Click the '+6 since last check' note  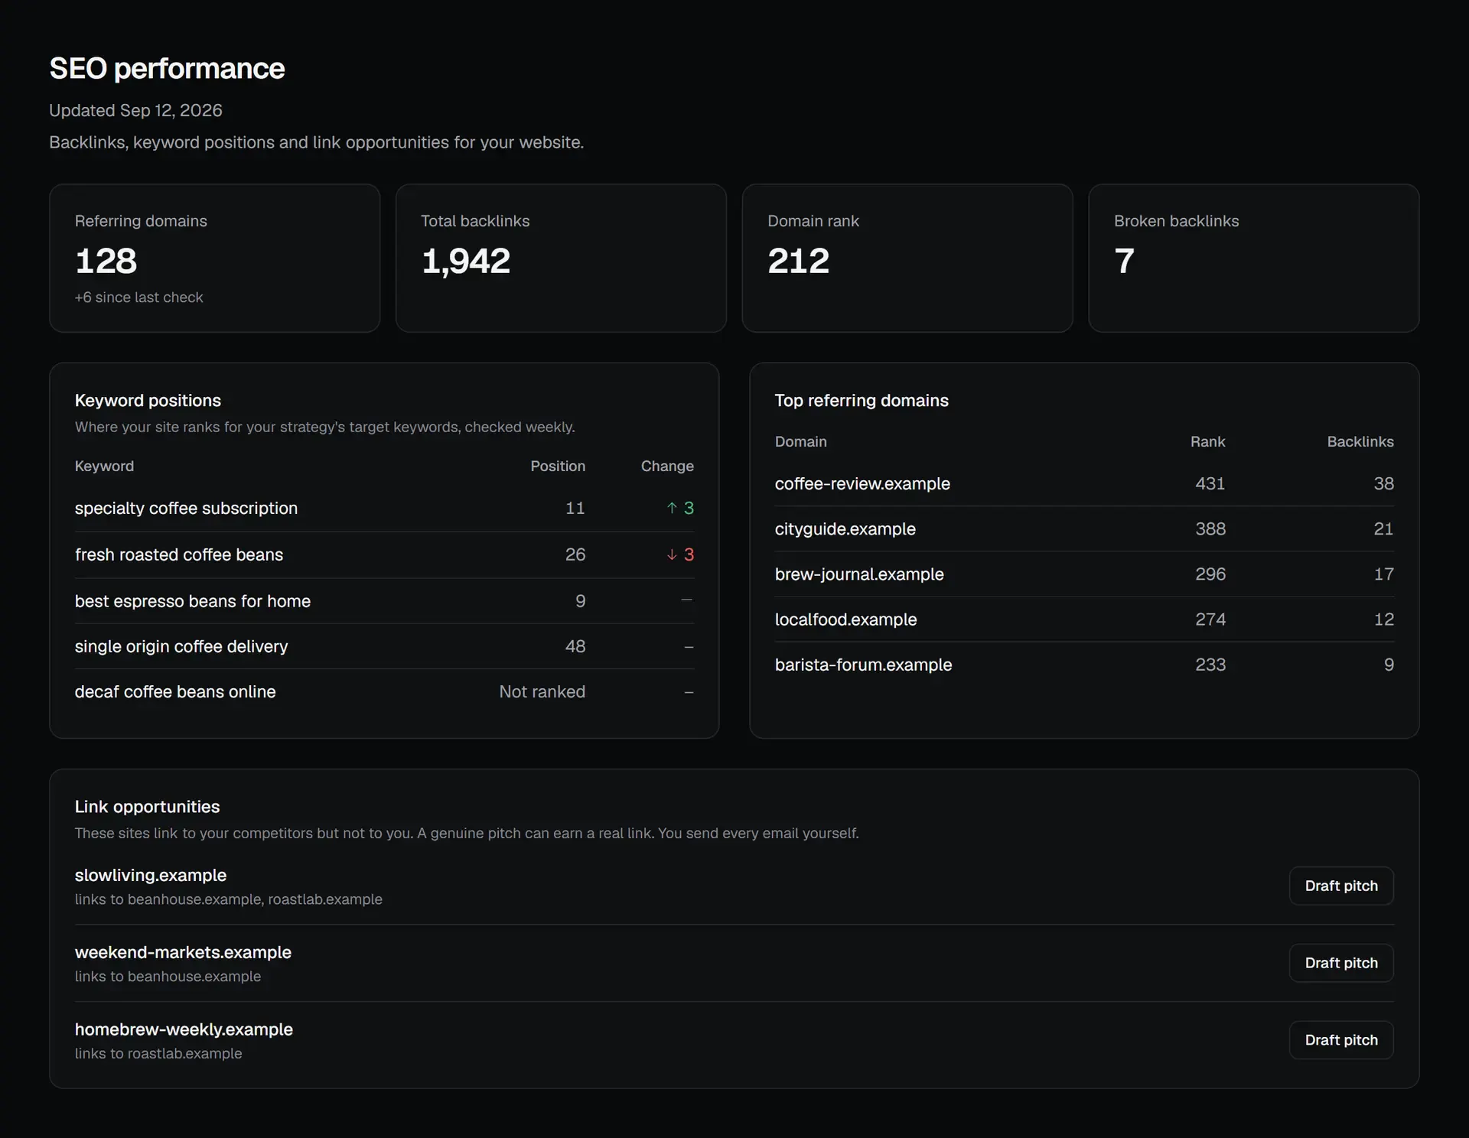point(138,298)
